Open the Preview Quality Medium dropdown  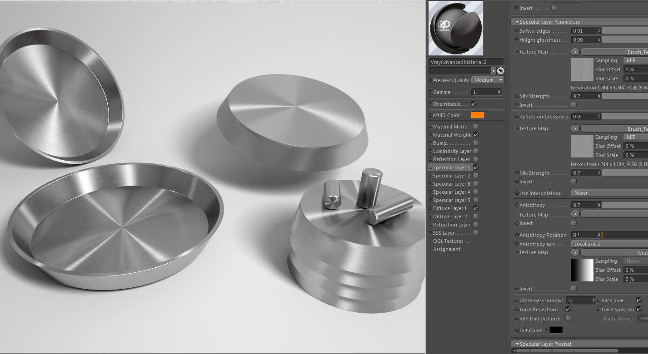click(488, 80)
